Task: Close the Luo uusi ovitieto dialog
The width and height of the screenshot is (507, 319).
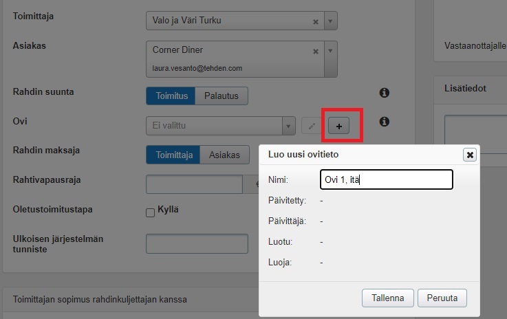Action: (x=470, y=155)
